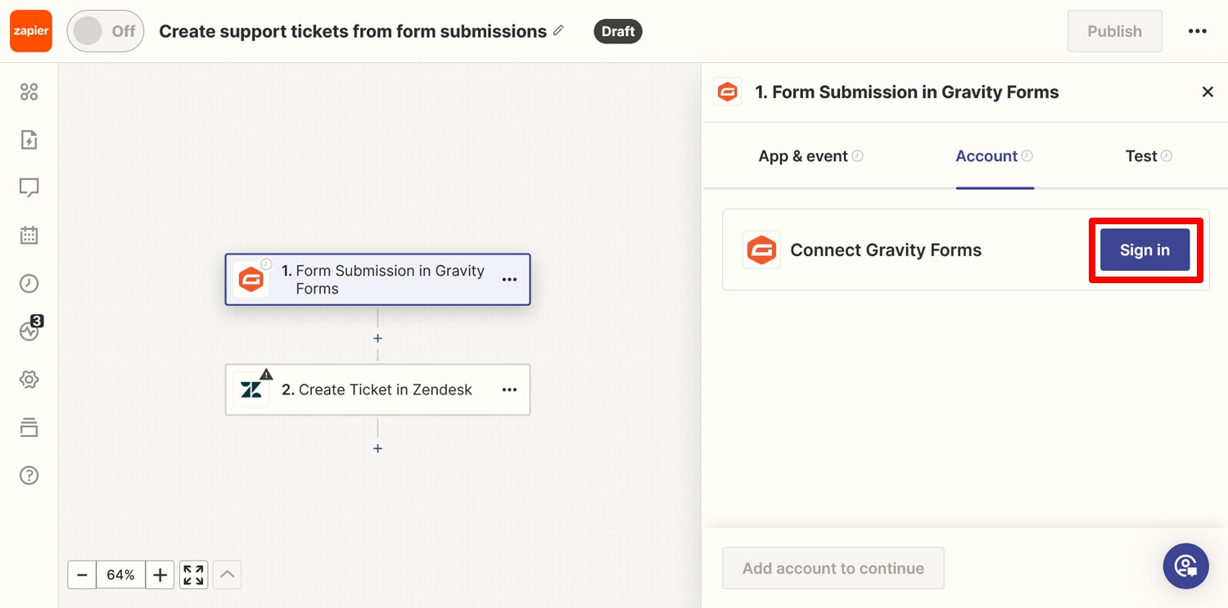Add a step after Zendesk action
The image size is (1228, 608).
[377, 448]
